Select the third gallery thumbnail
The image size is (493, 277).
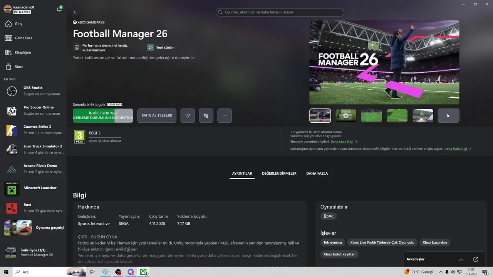click(x=372, y=115)
